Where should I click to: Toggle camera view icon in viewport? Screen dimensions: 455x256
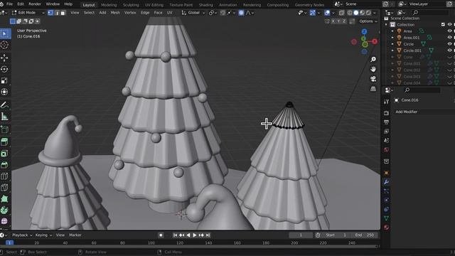tap(373, 79)
